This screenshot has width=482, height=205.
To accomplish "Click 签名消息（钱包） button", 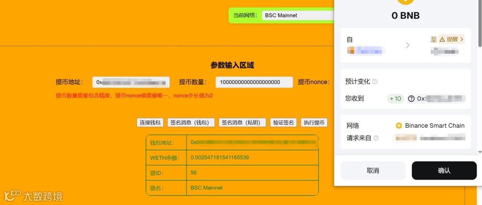I will [191, 123].
